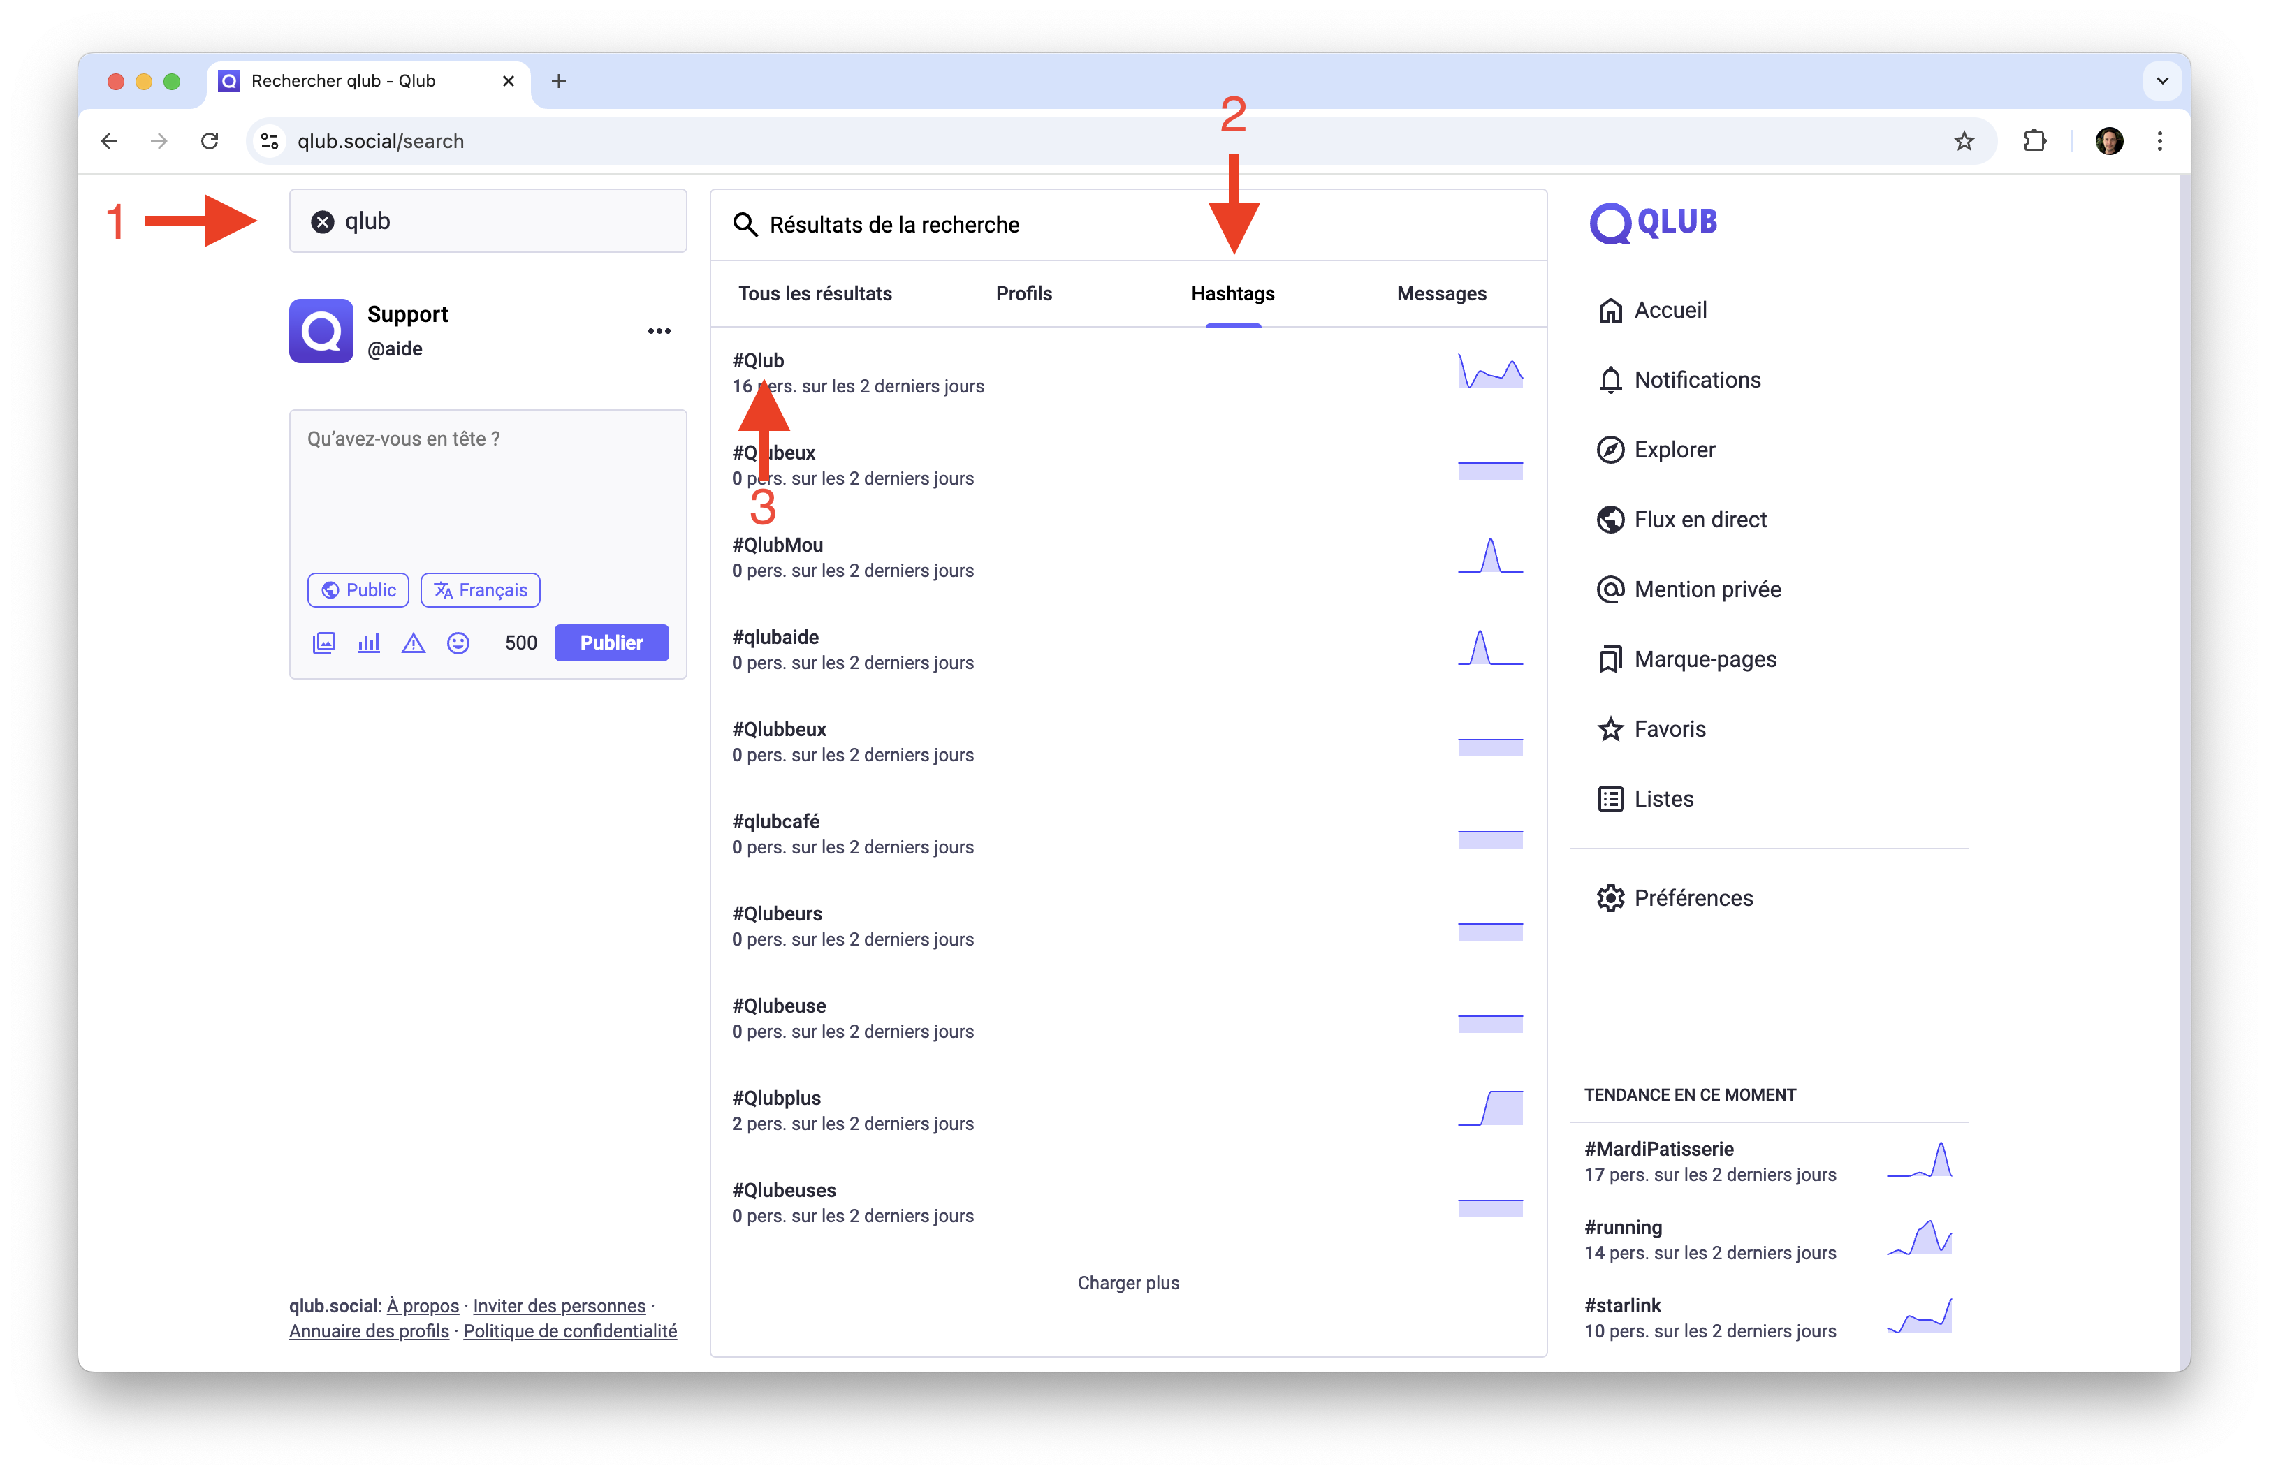Open the emoji picker smiley icon
Screen dimensions: 2269x1475
click(458, 643)
